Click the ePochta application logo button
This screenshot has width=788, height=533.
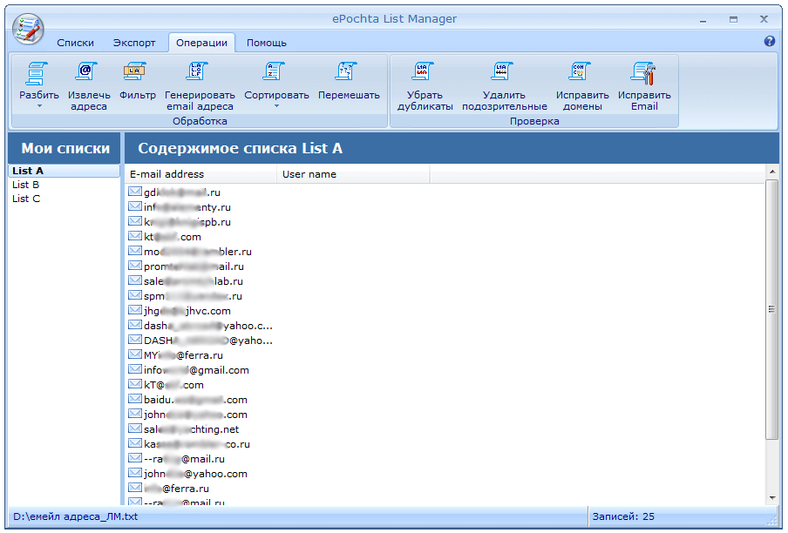(28, 29)
